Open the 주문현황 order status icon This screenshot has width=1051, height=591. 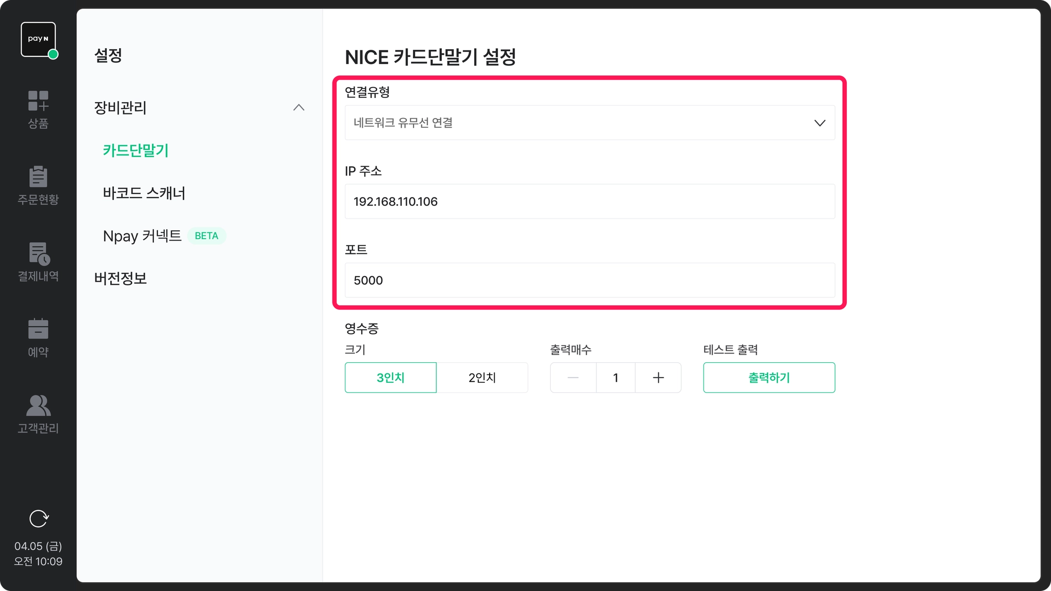(x=38, y=176)
